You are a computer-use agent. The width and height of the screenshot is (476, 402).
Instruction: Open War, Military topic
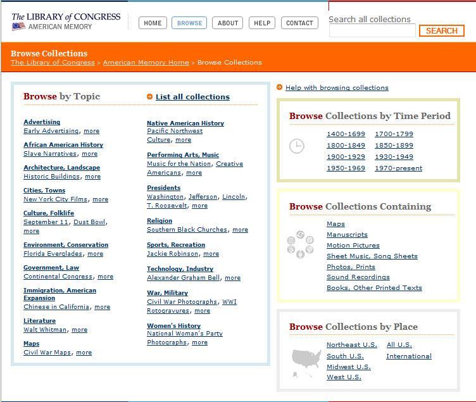point(168,292)
